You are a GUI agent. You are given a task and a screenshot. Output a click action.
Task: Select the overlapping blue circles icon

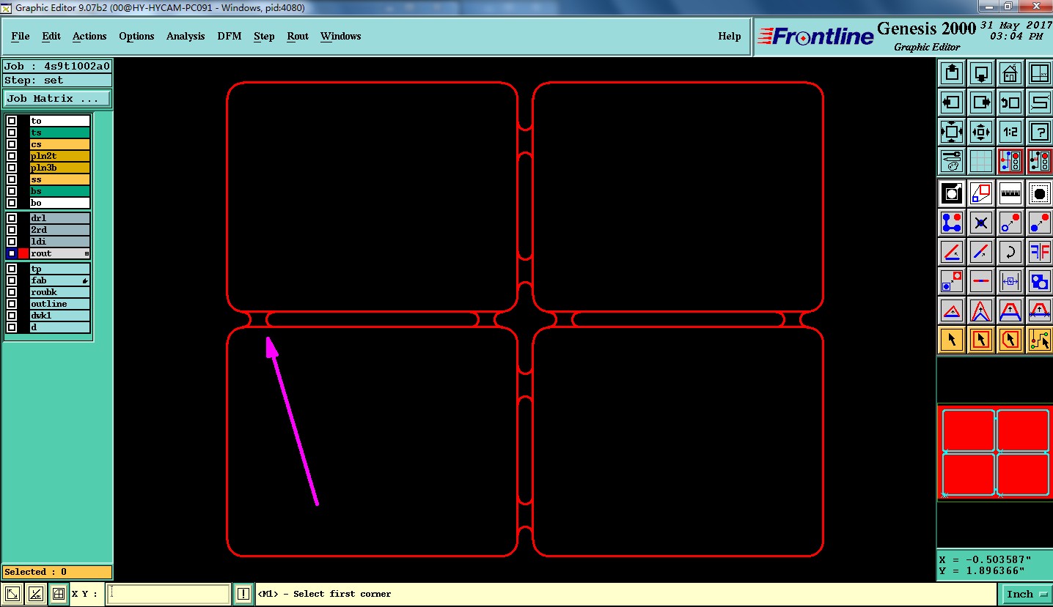[1040, 281]
